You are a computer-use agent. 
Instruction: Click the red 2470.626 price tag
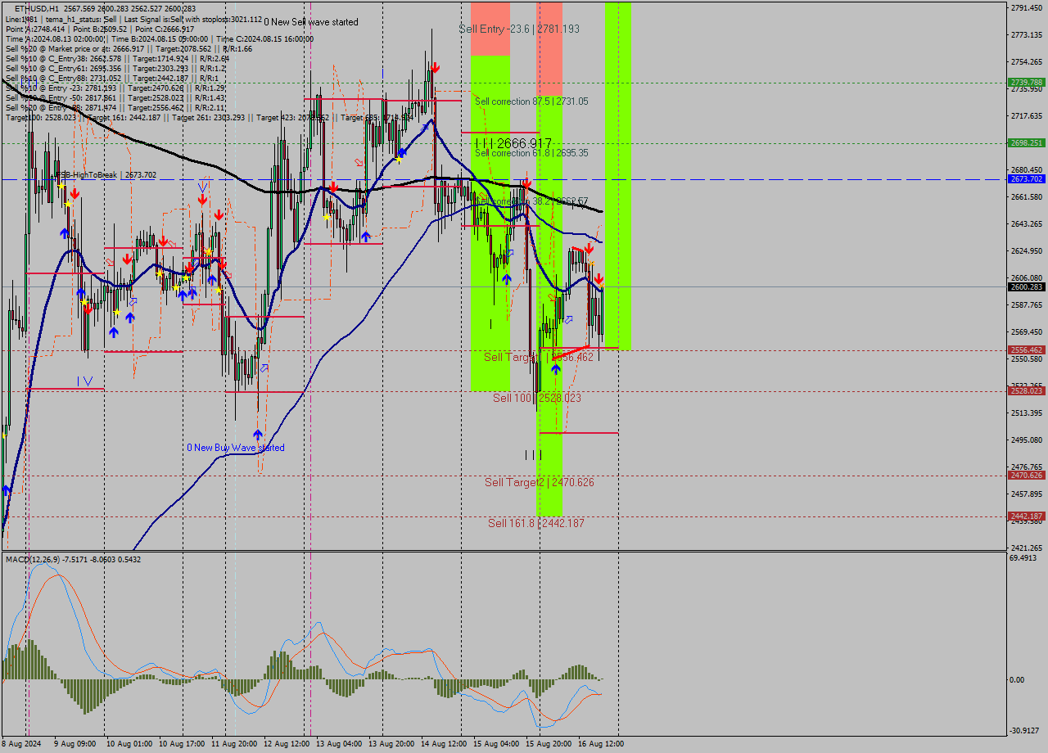[x=1027, y=476]
